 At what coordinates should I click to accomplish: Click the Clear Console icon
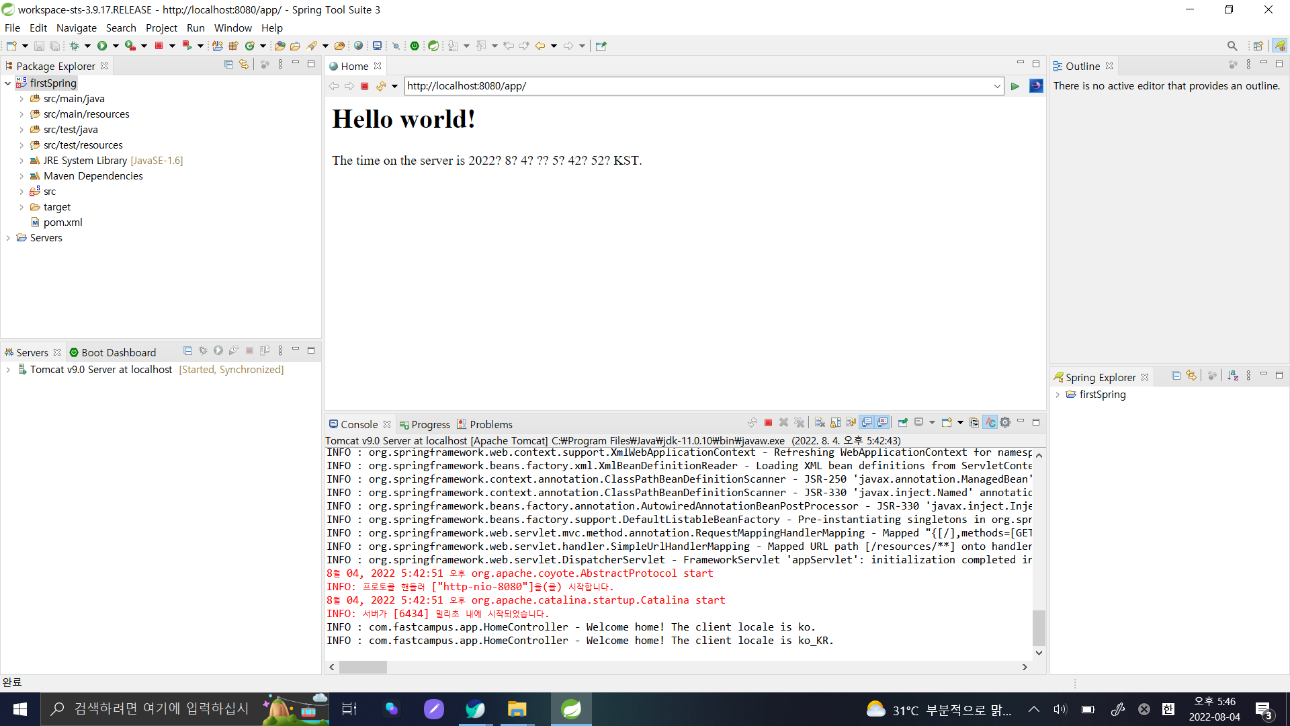pyautogui.click(x=820, y=423)
